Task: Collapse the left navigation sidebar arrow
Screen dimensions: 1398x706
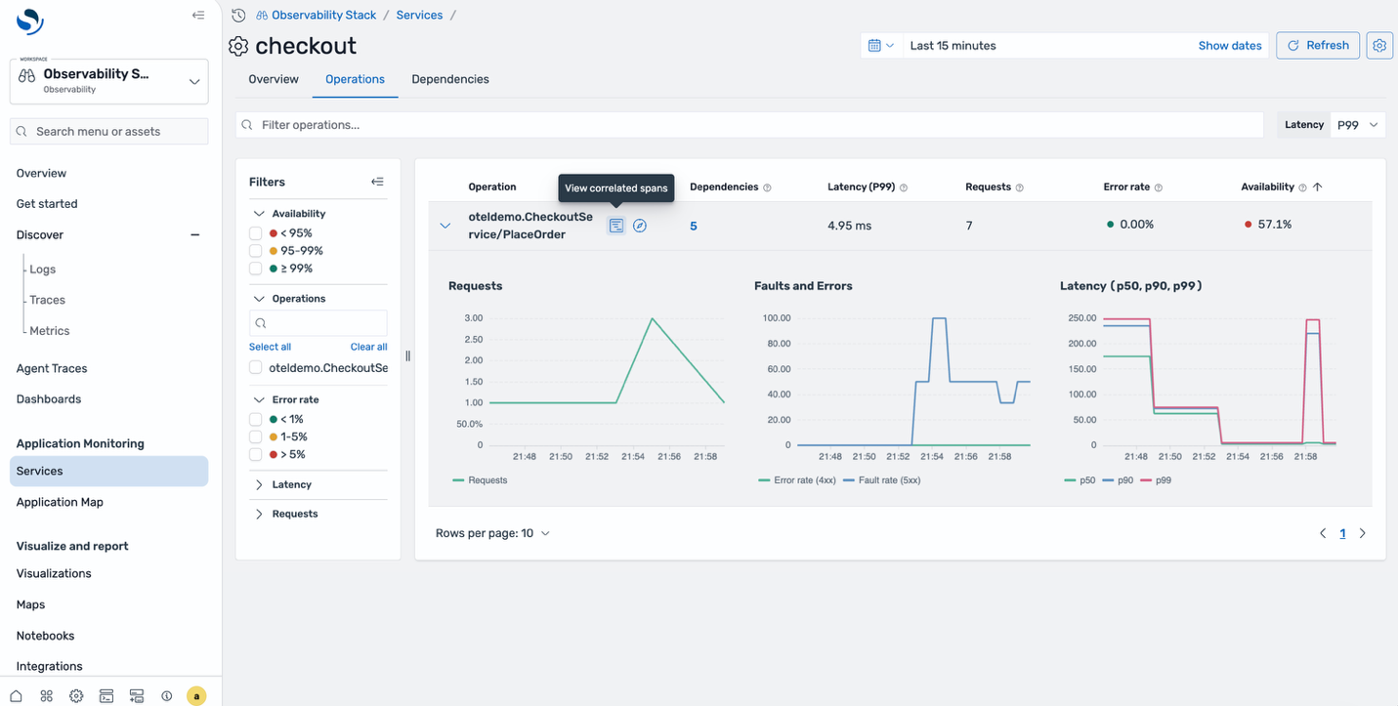Action: pyautogui.click(x=197, y=15)
